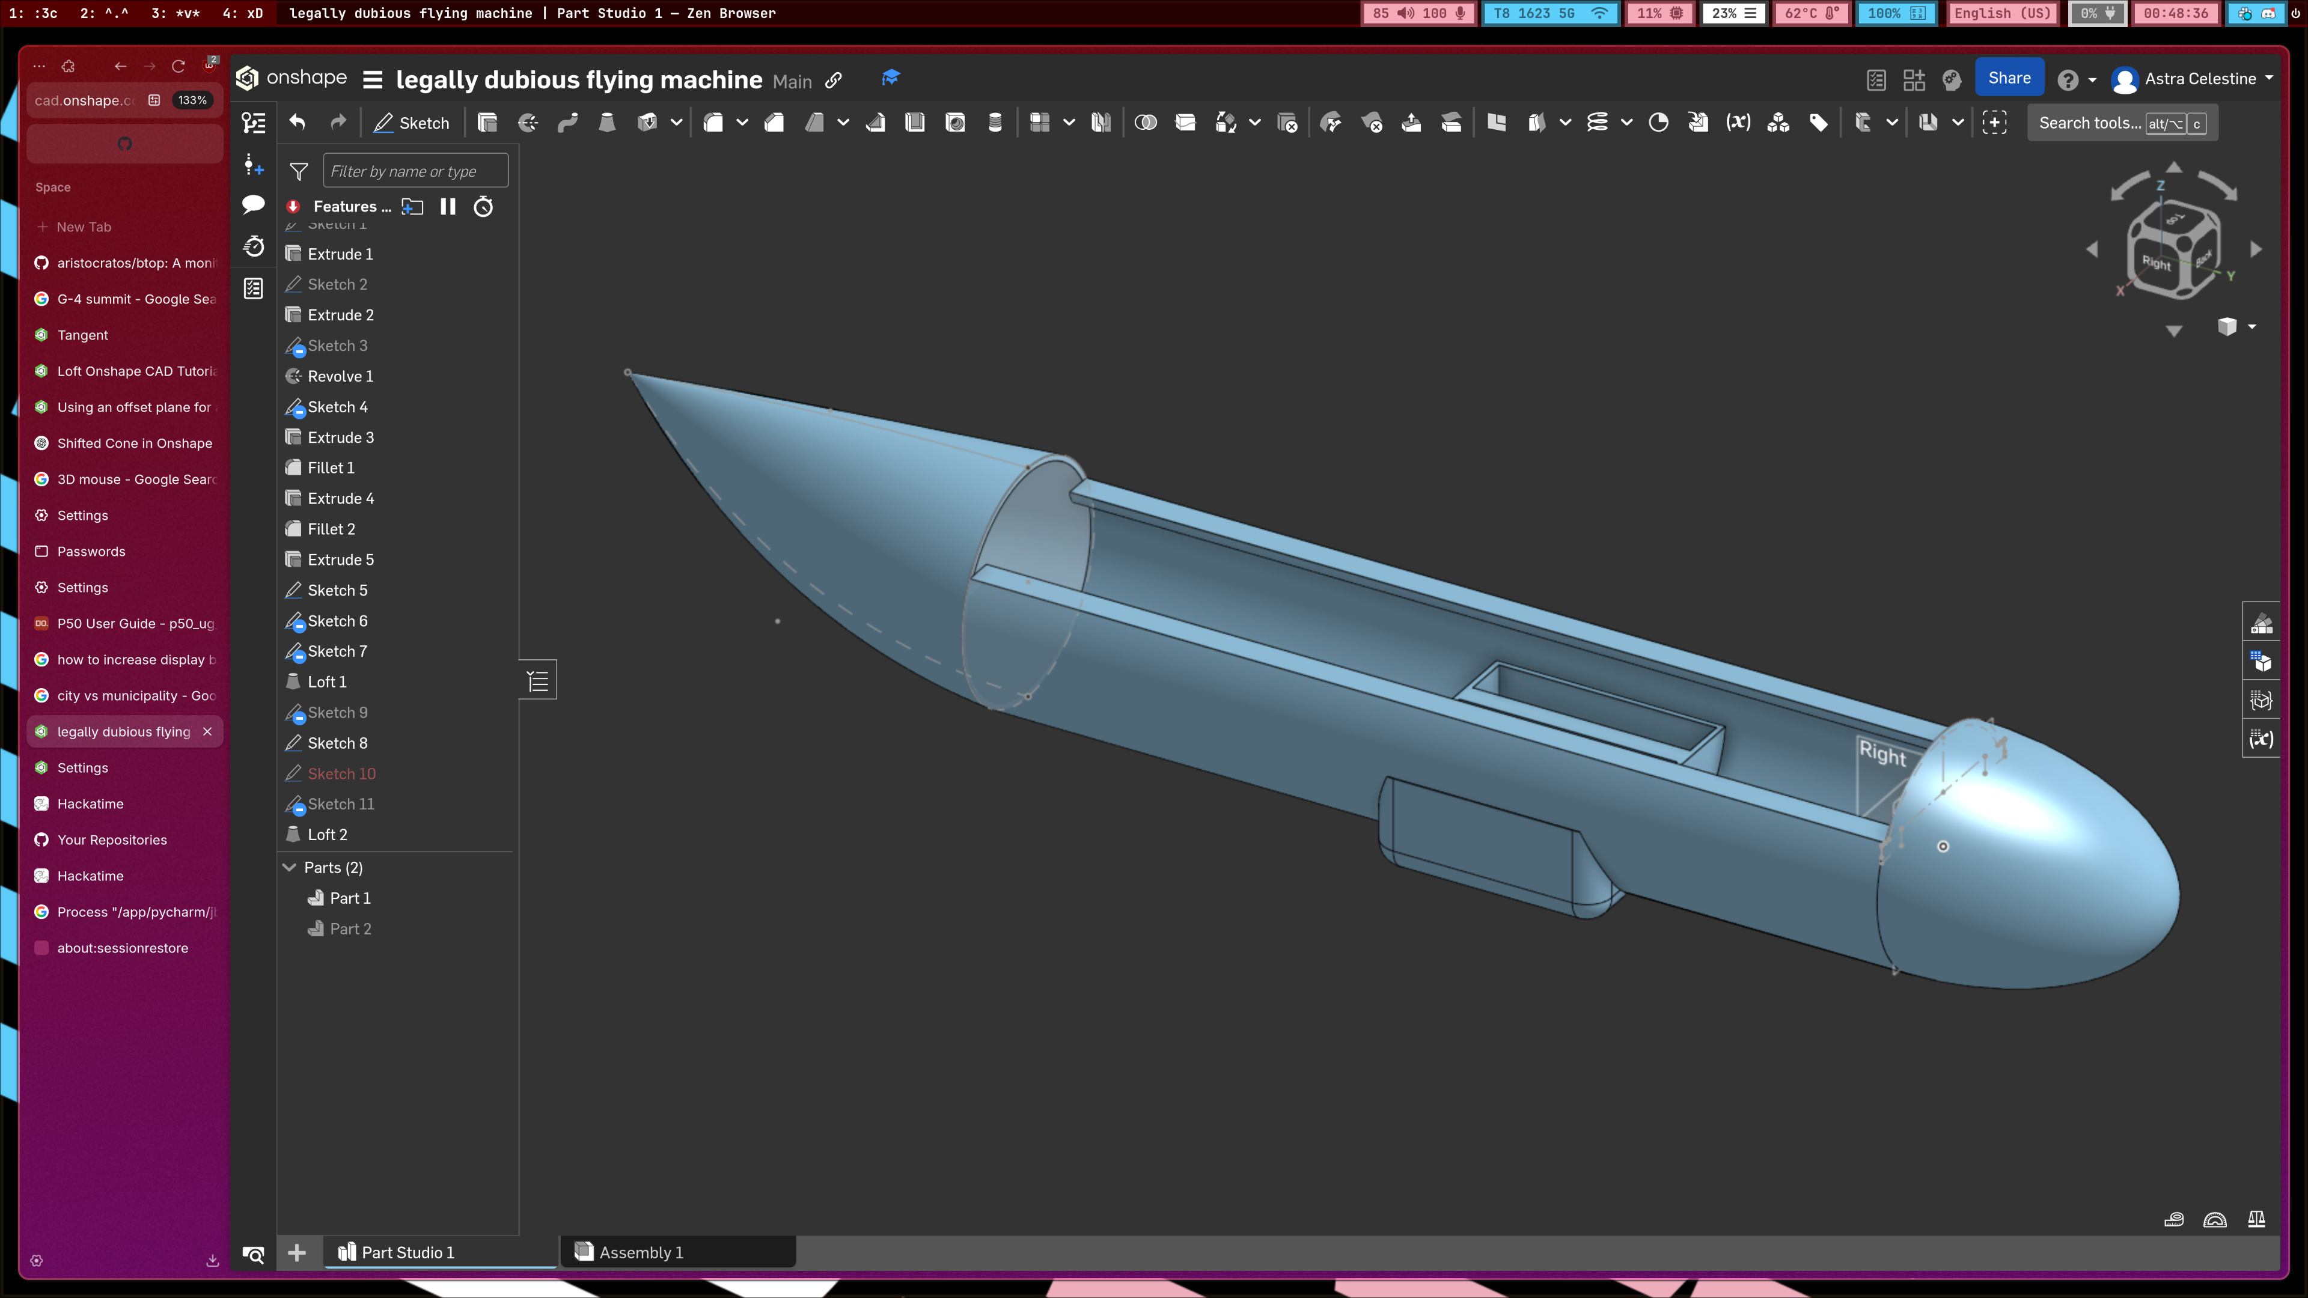
Task: Switch to the Assembly 1 tab
Action: click(641, 1252)
